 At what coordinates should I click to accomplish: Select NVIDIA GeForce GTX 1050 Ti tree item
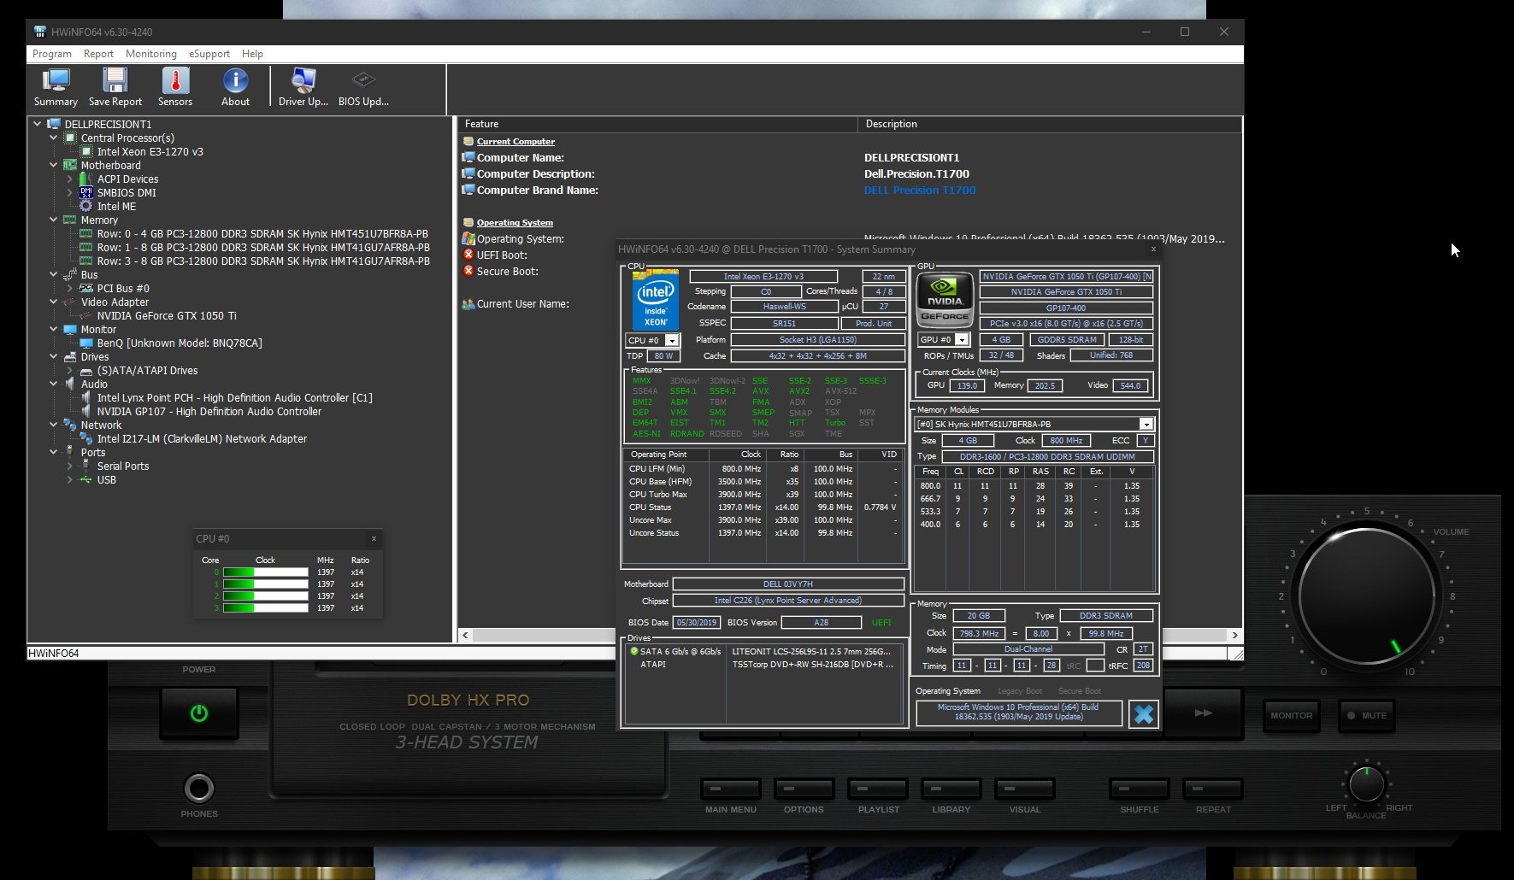[167, 315]
